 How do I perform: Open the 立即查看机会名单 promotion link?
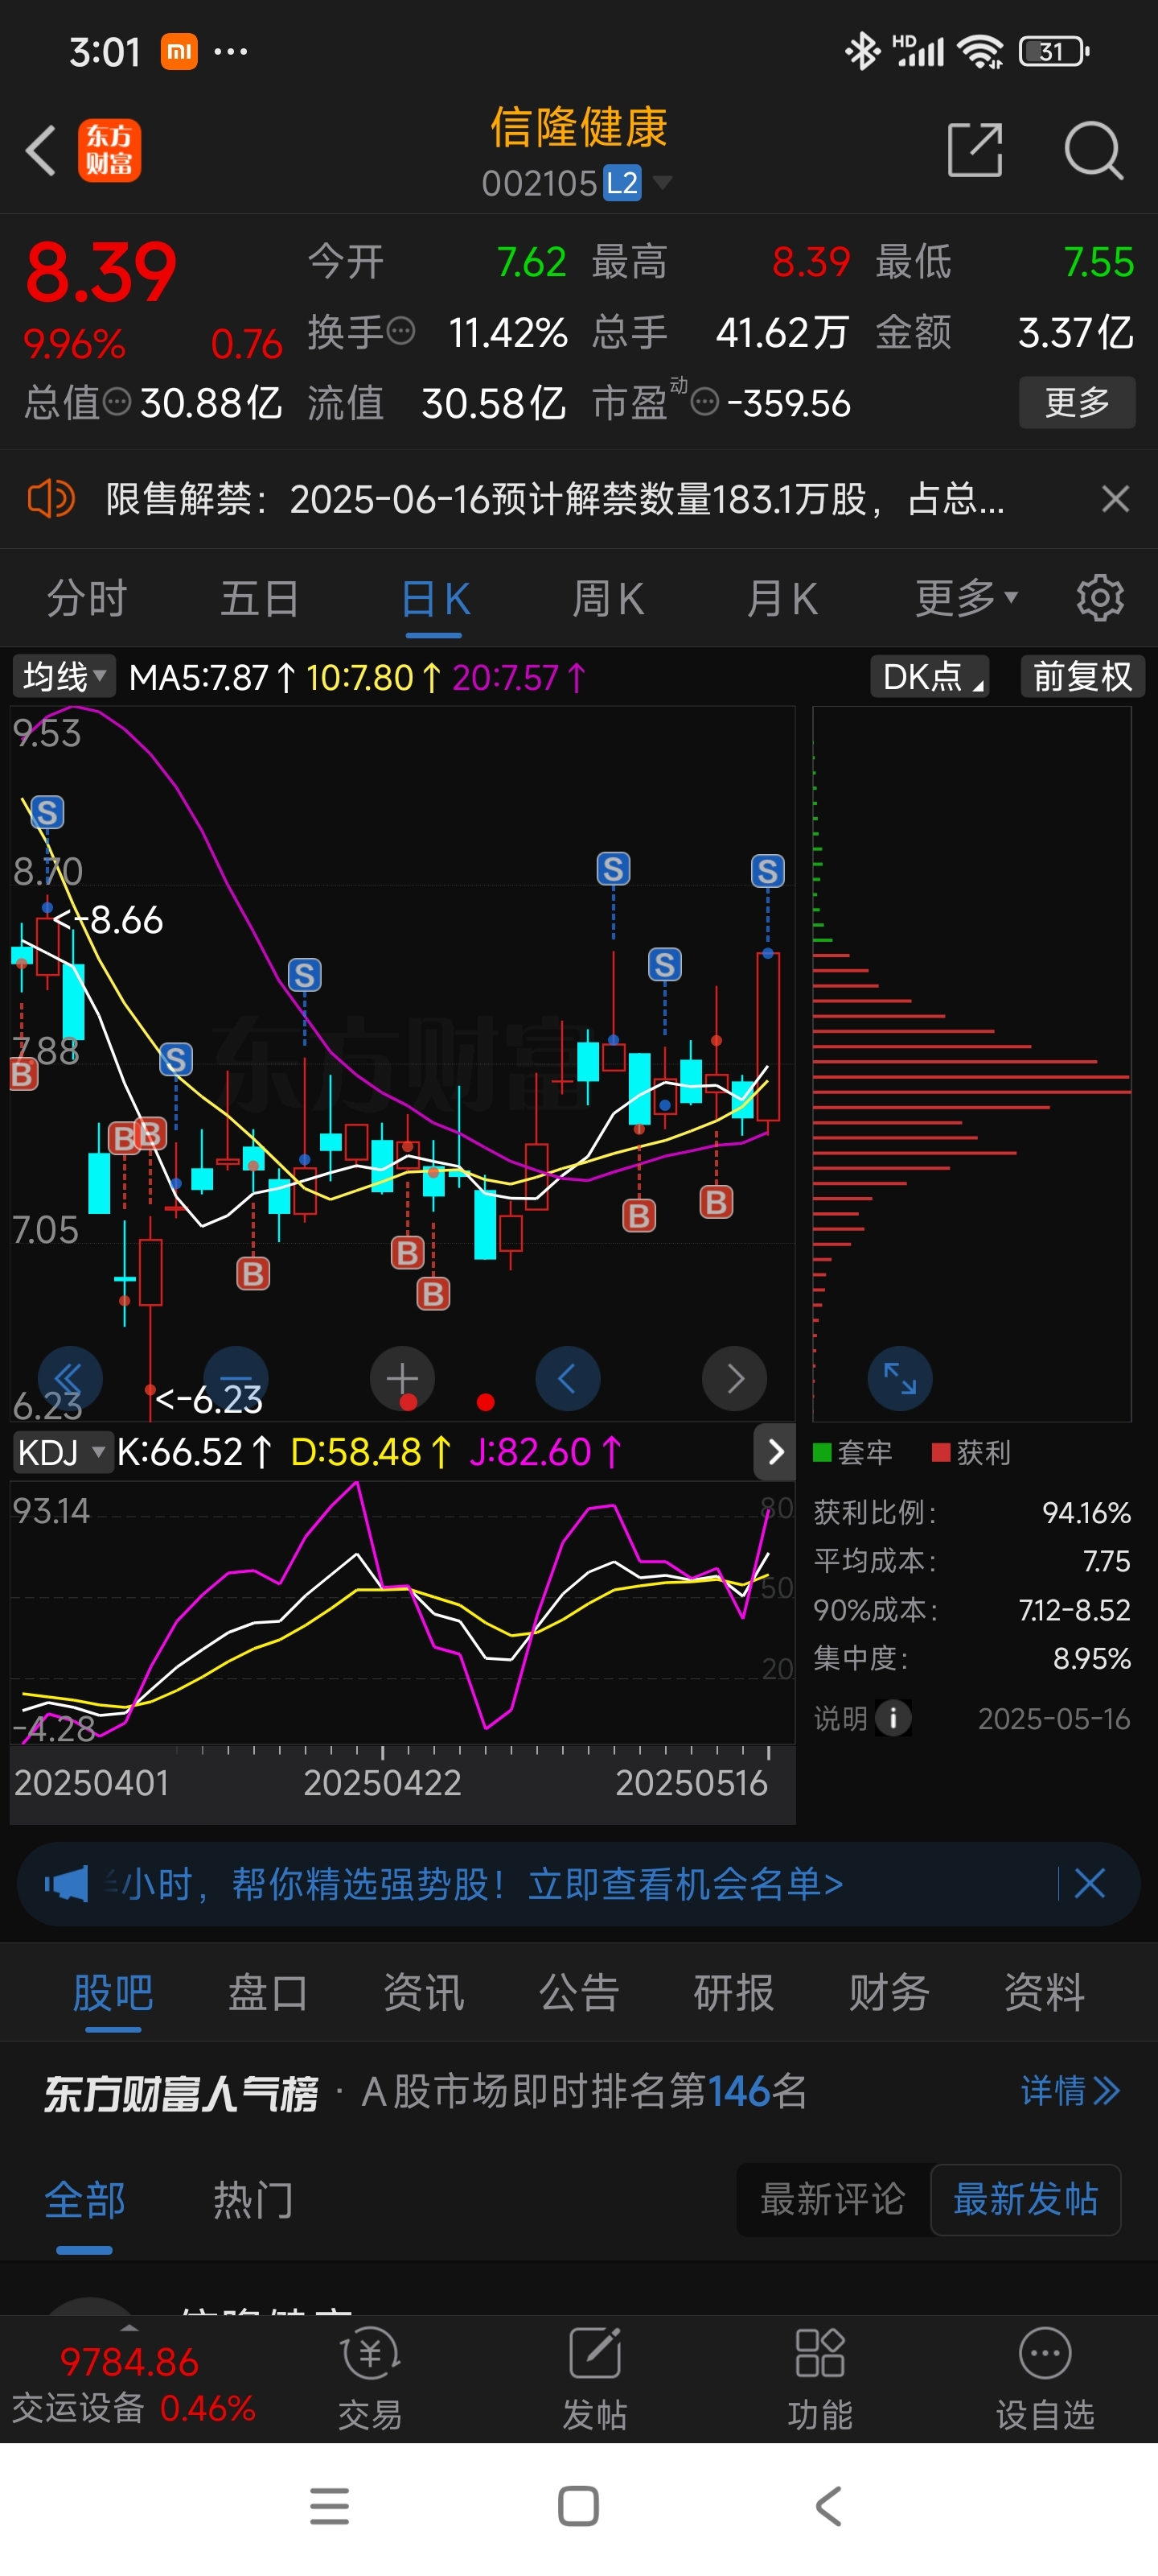click(x=685, y=1884)
